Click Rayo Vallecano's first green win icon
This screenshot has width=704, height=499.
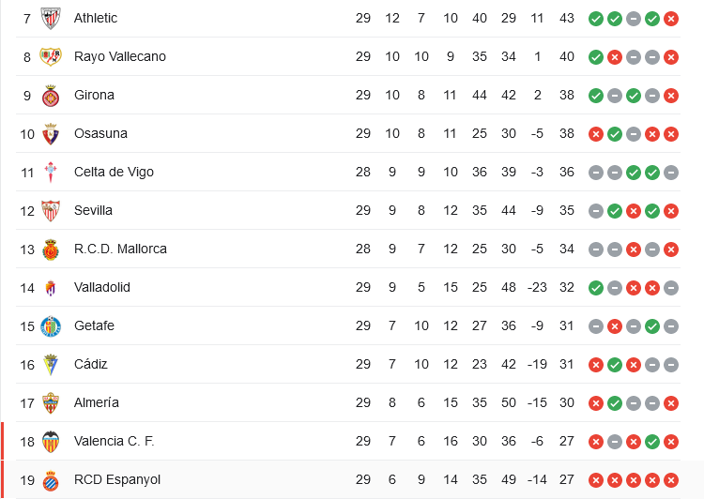coord(596,57)
